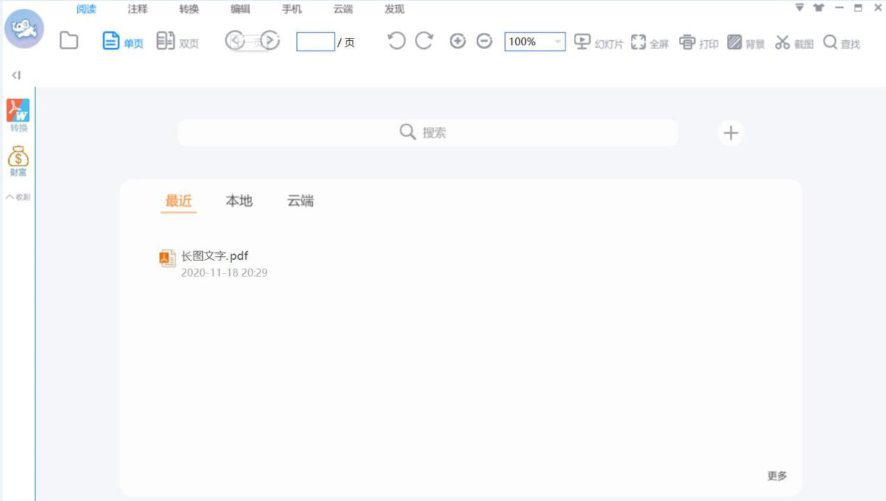Change the background (背景)
Screen dimensions: 886x501
746,42
